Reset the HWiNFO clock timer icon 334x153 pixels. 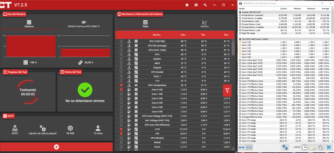(305, 147)
